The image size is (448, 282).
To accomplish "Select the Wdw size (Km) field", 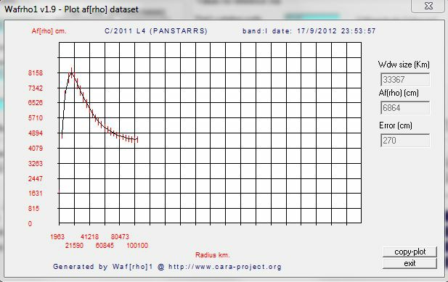I will [405, 80].
